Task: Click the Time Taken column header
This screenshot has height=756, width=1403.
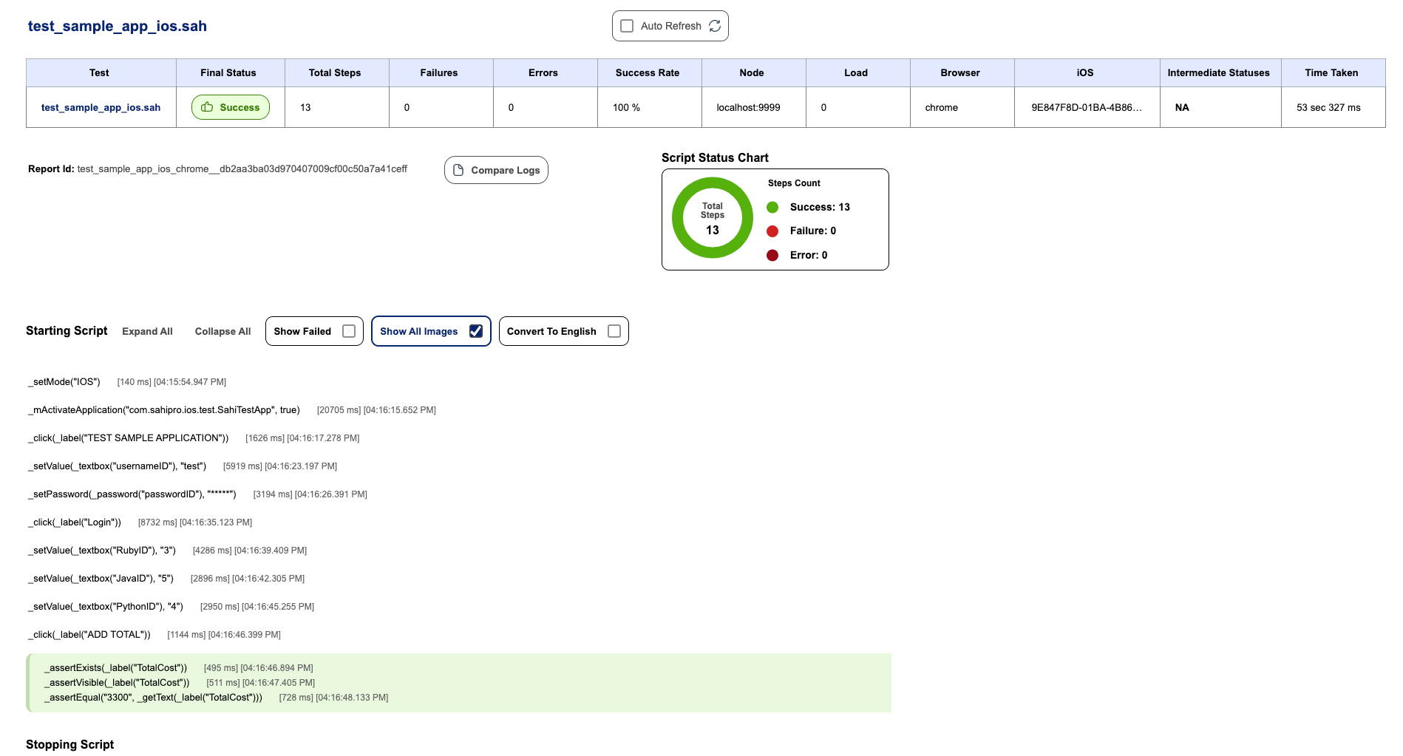Action: point(1331,72)
